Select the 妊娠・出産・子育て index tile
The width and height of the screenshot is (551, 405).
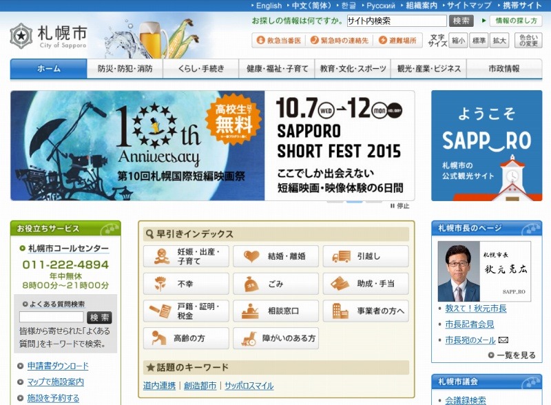(186, 256)
